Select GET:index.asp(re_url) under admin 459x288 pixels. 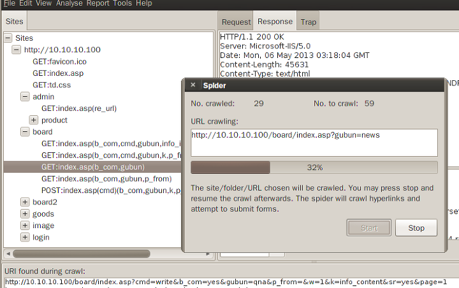(79, 108)
